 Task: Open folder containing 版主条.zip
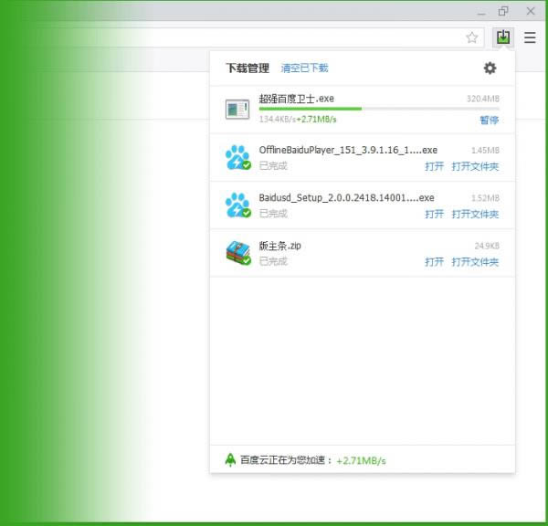pyautogui.click(x=475, y=262)
